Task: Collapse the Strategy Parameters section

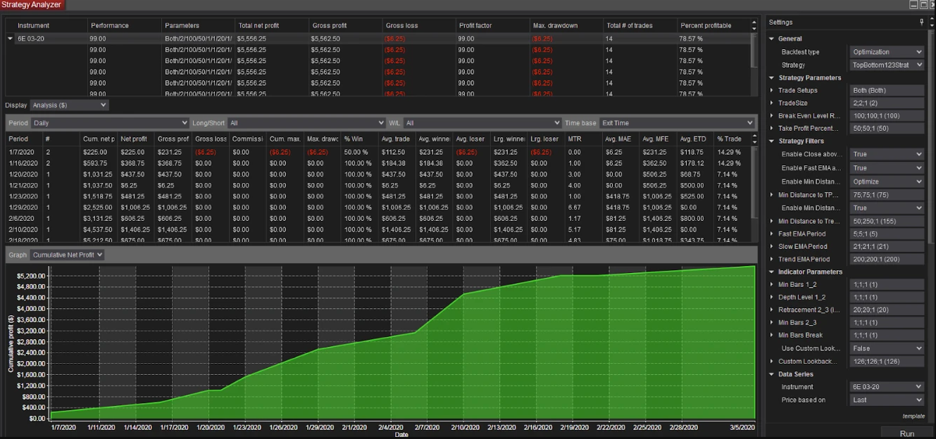Action: pos(773,77)
